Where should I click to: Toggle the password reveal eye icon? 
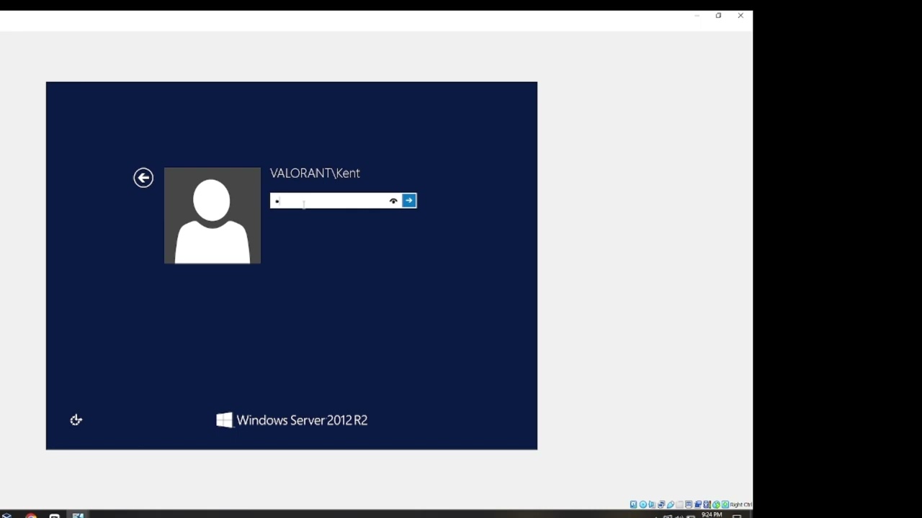393,201
